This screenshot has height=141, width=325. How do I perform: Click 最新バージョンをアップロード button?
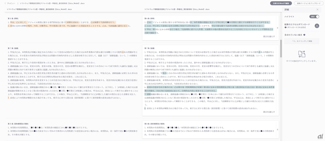click(x=308, y=3)
